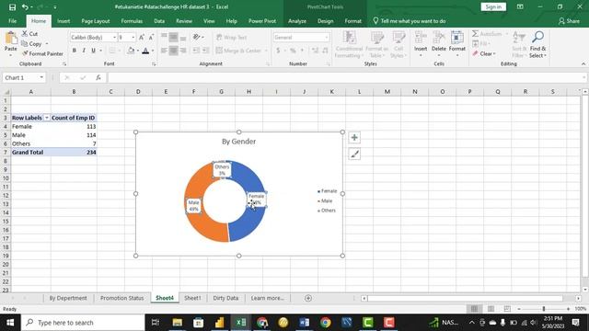
Task: Decrease font size with the smaller A icon
Action: [x=151, y=37]
